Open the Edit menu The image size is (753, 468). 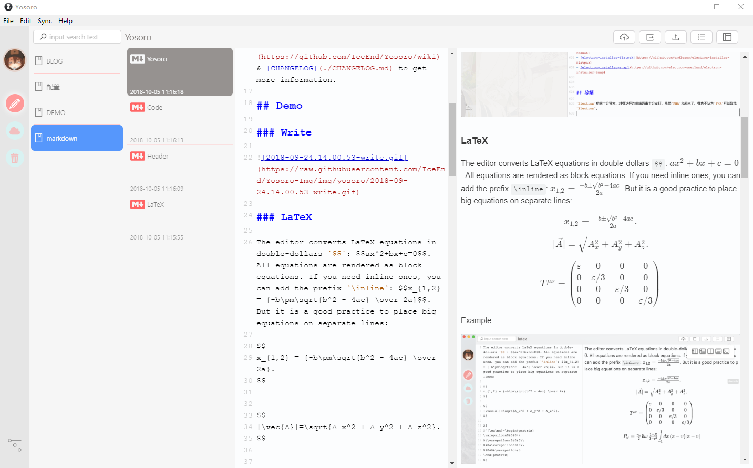coord(26,21)
